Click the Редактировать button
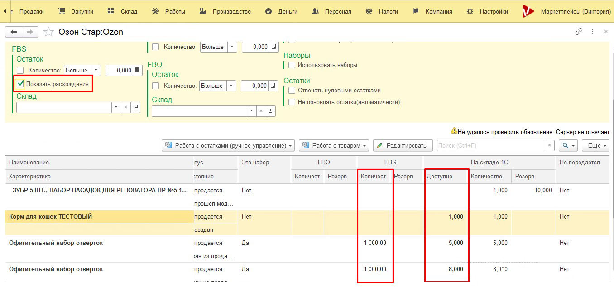 point(403,145)
